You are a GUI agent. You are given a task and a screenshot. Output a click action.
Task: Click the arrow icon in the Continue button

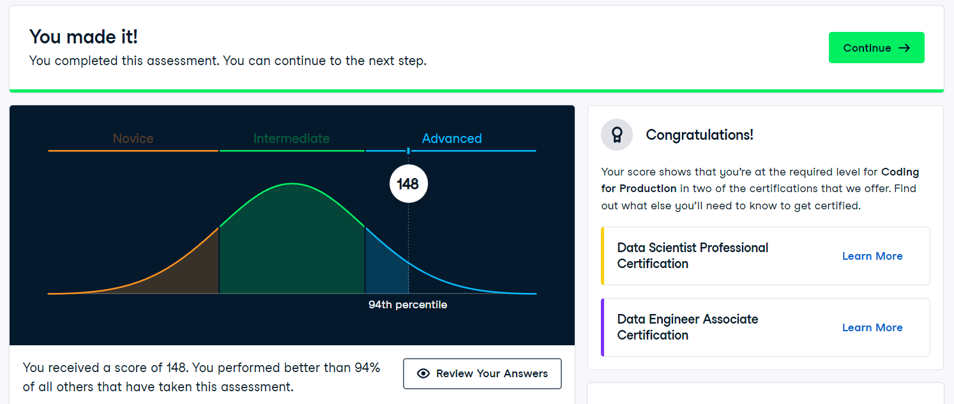tap(904, 48)
